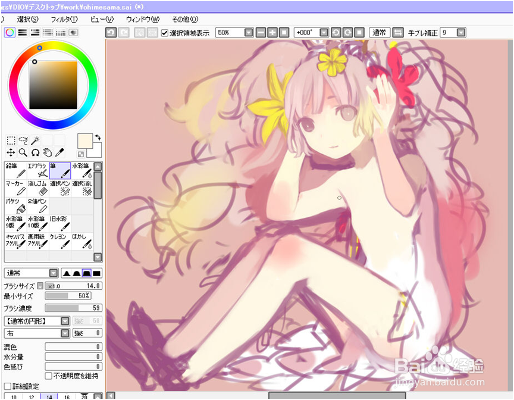514x400 pixels.
Task: Choose the 筆 brush tool
Action: pyautogui.click(x=60, y=170)
